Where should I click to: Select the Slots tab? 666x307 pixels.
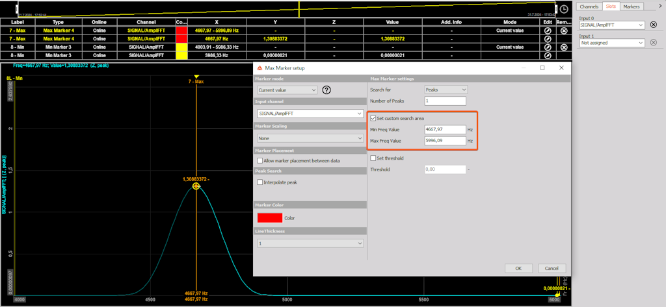(x=611, y=6)
